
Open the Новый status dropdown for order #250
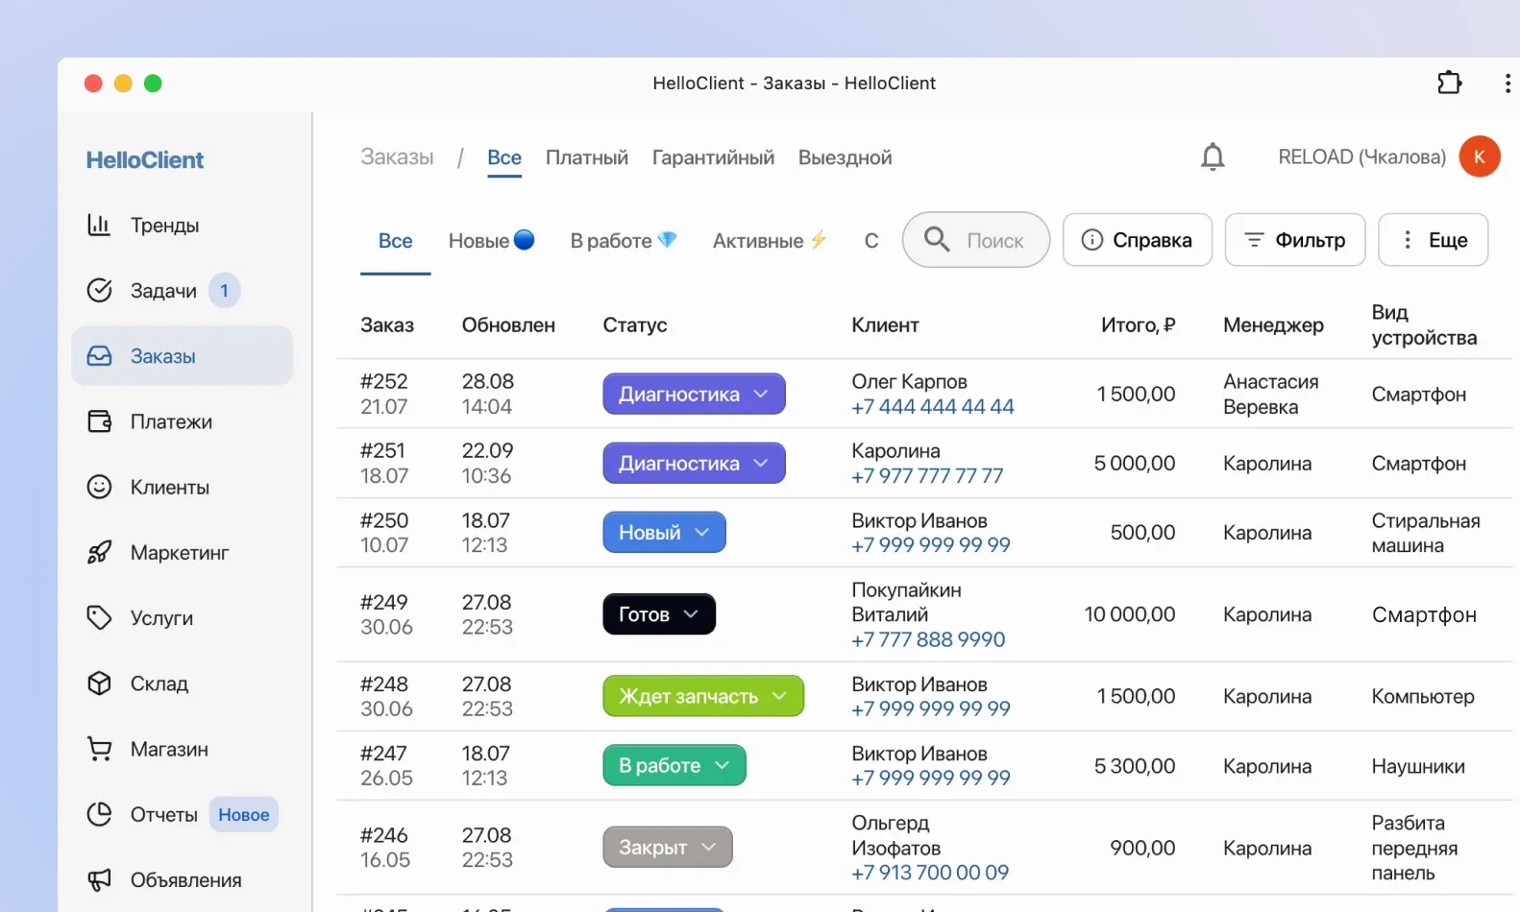[664, 532]
